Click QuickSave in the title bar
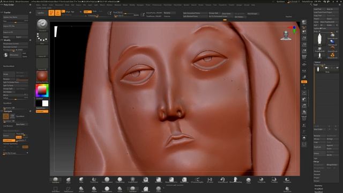Viewport: 343px width, 193px height. click(x=281, y=2)
